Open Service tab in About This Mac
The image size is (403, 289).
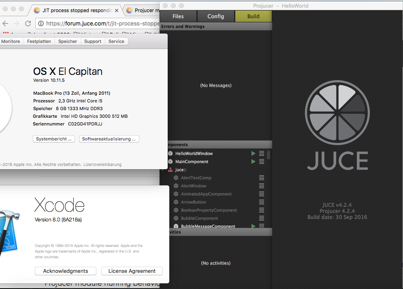tap(116, 41)
